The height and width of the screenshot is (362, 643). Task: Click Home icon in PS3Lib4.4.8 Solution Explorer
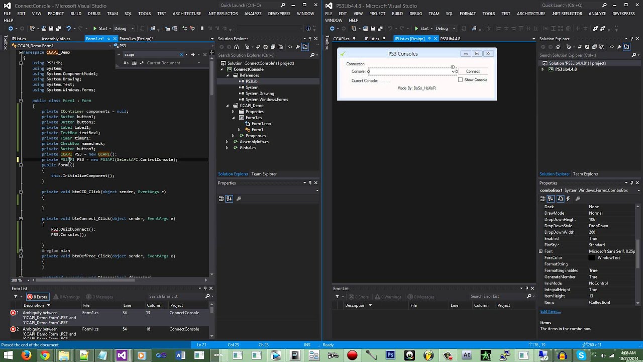click(558, 47)
